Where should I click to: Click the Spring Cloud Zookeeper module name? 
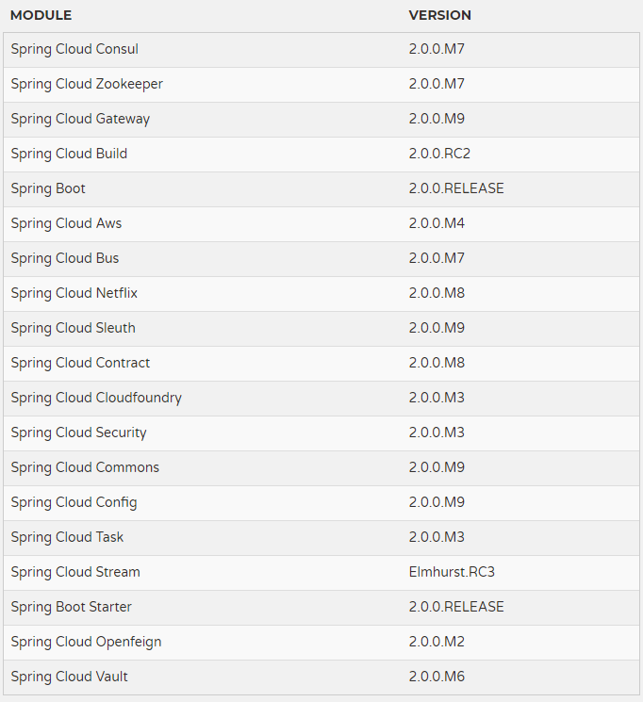tap(87, 84)
